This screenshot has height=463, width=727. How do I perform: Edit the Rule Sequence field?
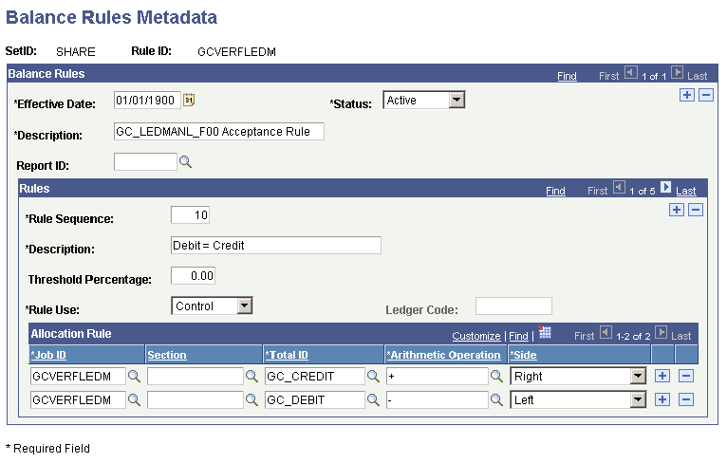point(190,215)
